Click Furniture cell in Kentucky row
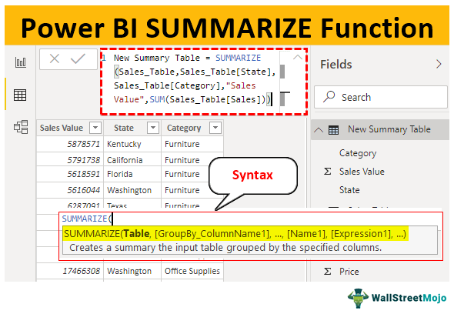Image resolution: width=454 pixels, height=314 pixels. pos(182,144)
